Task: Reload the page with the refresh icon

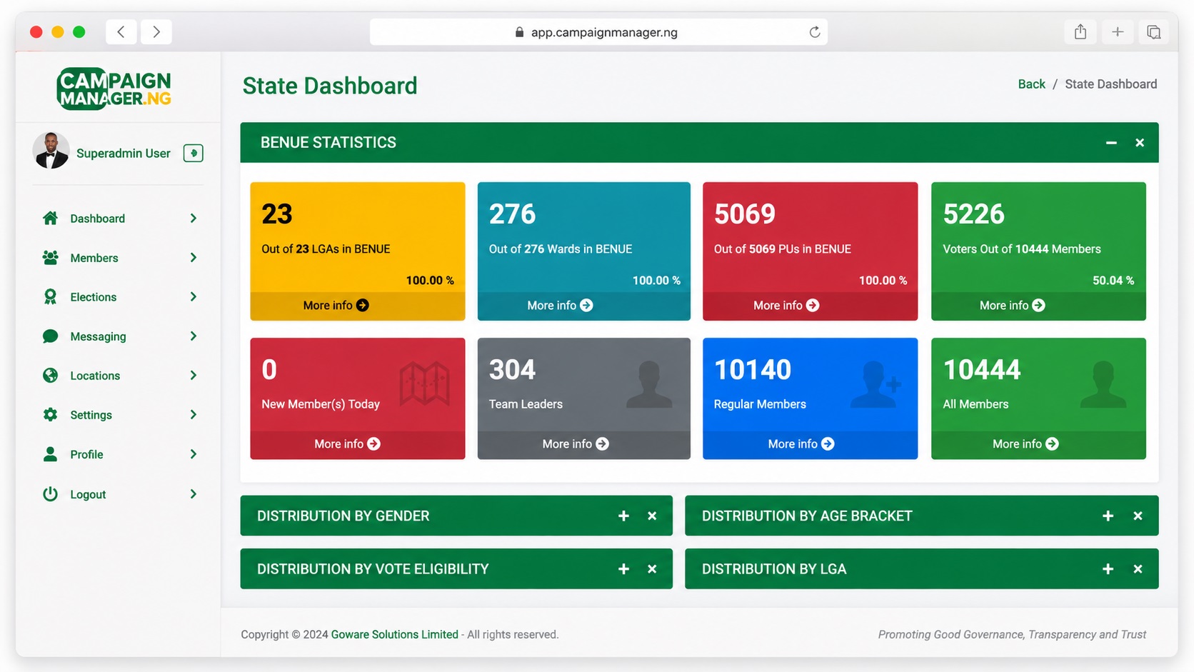Action: [x=814, y=32]
